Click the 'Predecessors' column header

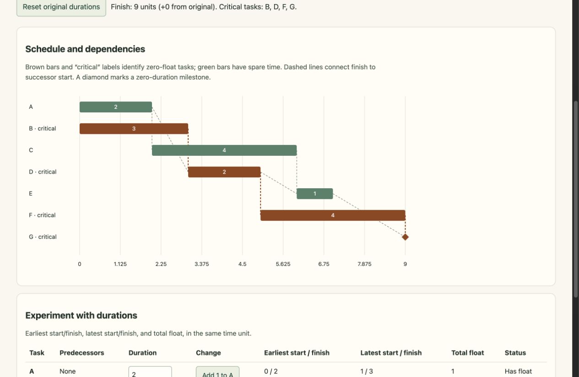(82, 353)
